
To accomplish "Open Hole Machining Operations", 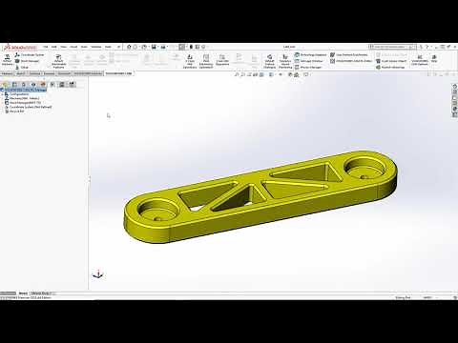I will 206,61.
